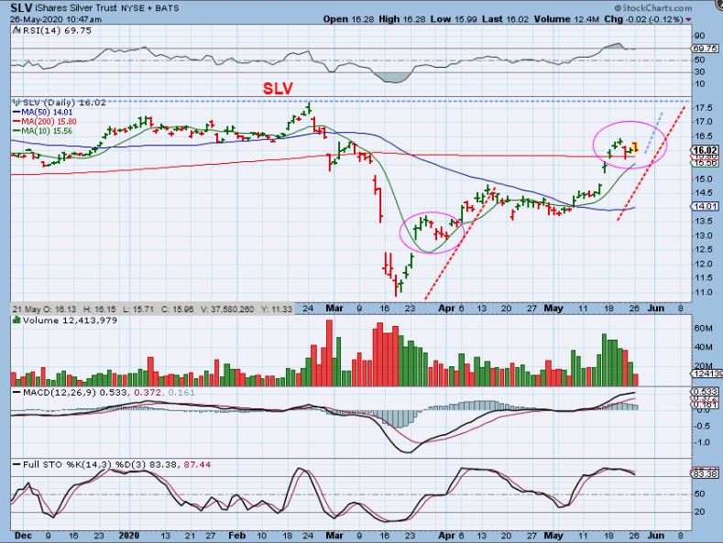Click the yellow highlighted latest price bar
The height and width of the screenshot is (543, 723).
(x=636, y=147)
